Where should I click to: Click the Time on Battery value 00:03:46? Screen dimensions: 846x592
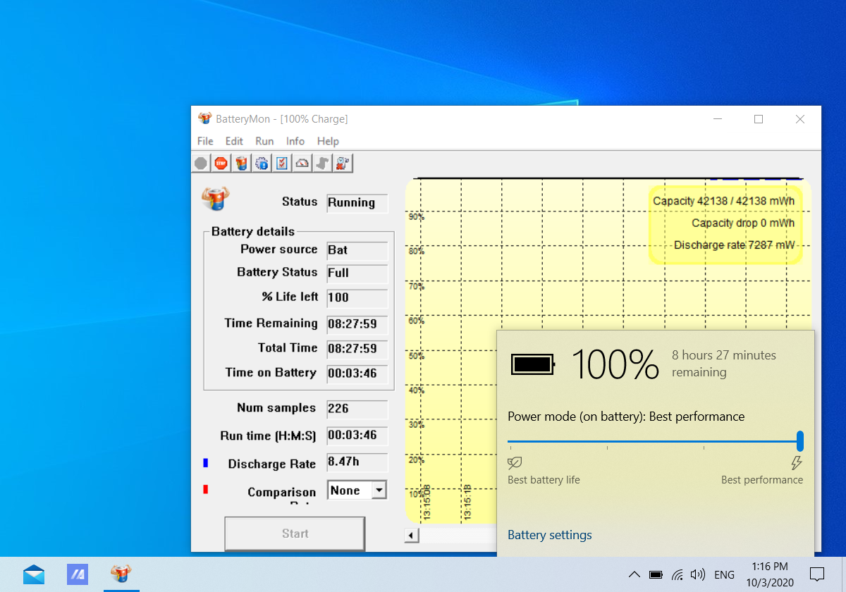coord(357,374)
